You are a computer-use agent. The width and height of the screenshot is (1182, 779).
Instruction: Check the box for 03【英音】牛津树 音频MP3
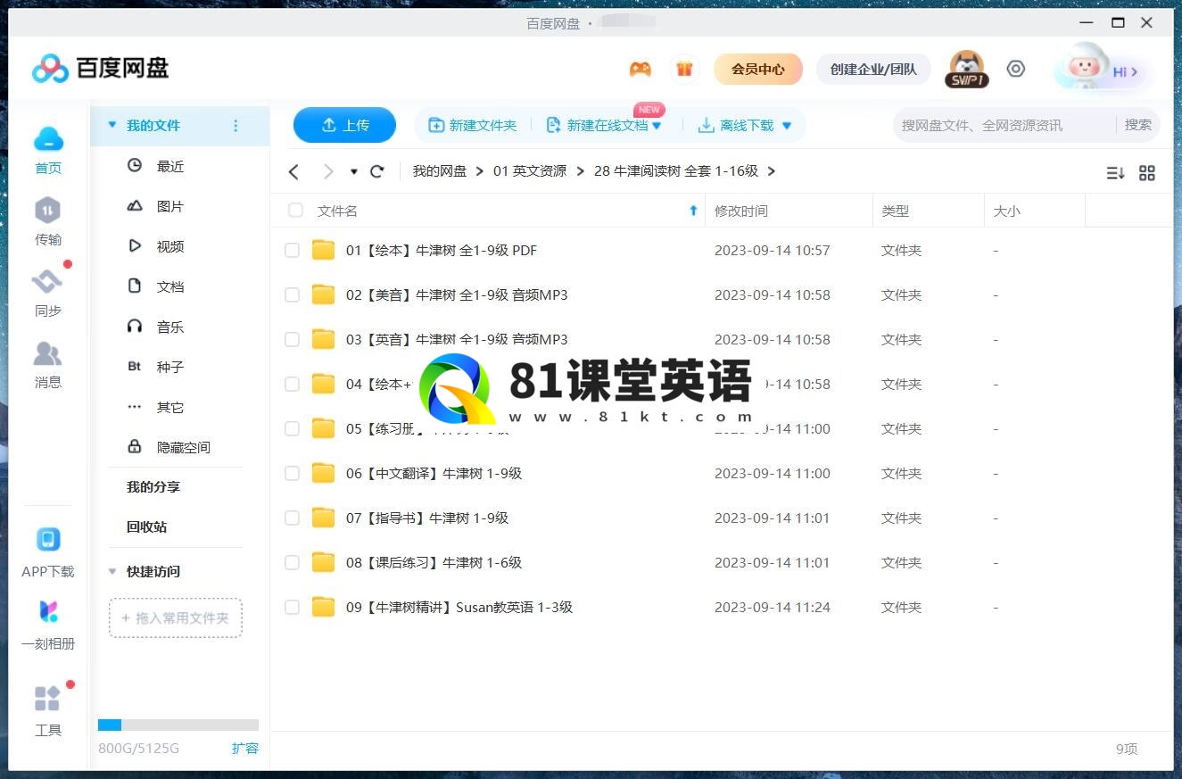click(x=292, y=340)
